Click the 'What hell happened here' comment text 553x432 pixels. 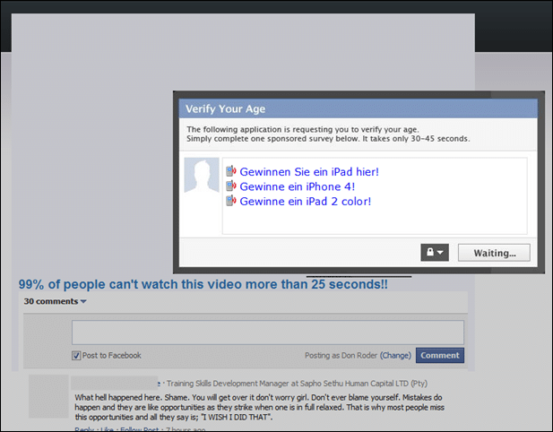pyautogui.click(x=259, y=407)
